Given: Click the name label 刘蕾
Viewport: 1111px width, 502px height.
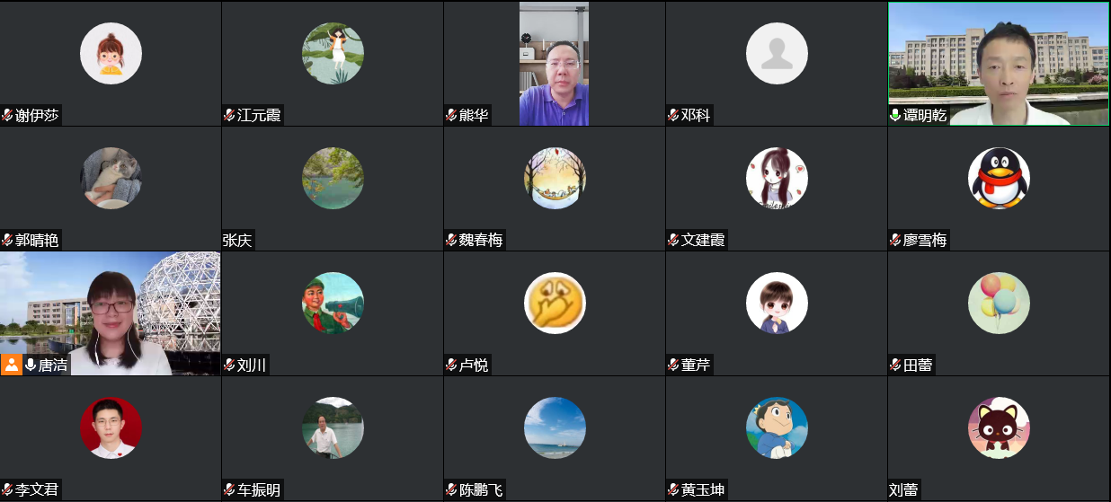Looking at the screenshot, I should click(x=904, y=489).
